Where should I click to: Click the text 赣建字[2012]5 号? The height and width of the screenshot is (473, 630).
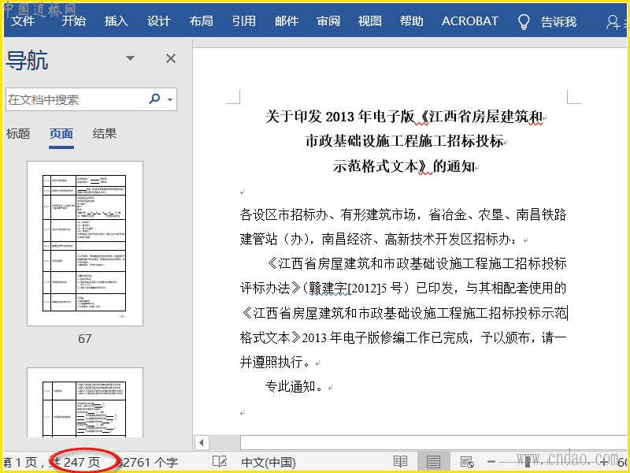tap(356, 288)
